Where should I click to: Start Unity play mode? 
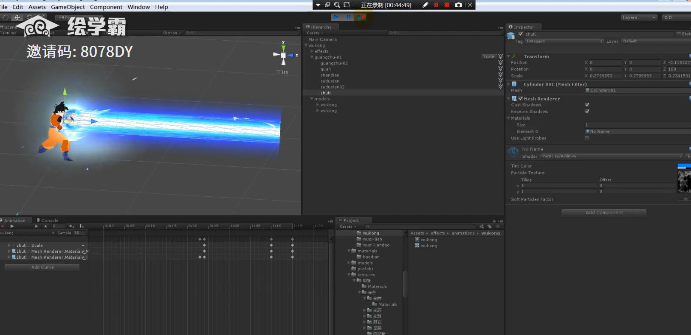point(336,17)
